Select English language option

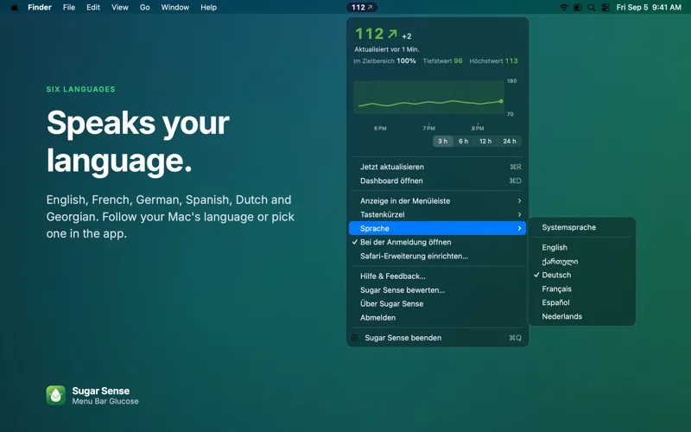581,248
